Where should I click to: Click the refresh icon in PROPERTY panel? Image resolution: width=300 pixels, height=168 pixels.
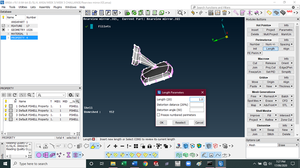pos(15,95)
